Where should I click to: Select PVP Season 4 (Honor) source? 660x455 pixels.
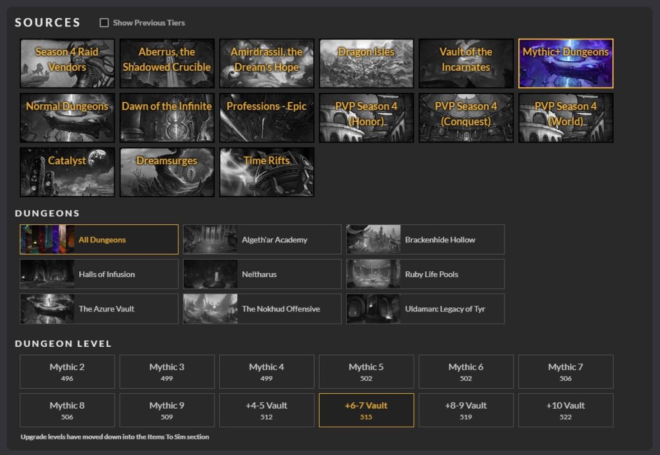367,118
